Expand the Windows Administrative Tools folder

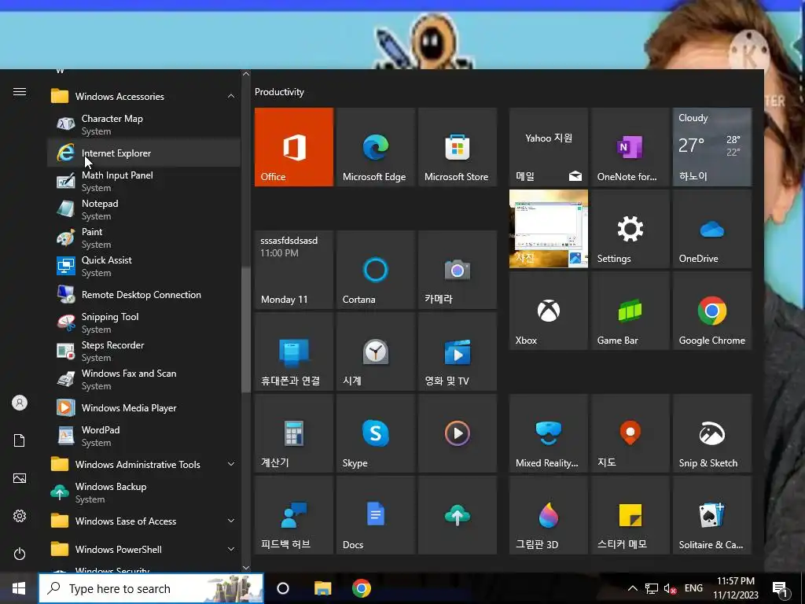tap(144, 464)
